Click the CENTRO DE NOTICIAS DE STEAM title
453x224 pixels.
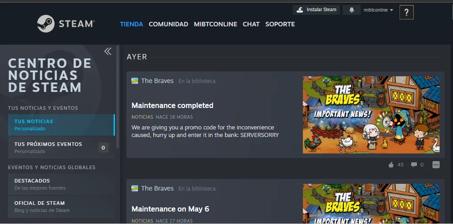tap(50, 75)
